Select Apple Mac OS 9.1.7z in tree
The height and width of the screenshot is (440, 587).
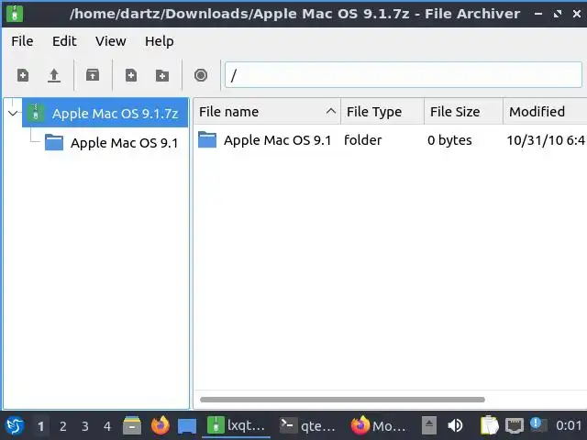[105, 113]
